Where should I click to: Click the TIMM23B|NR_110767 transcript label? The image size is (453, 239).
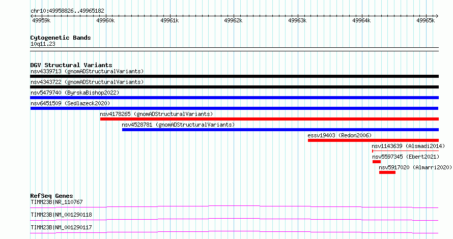(56, 202)
